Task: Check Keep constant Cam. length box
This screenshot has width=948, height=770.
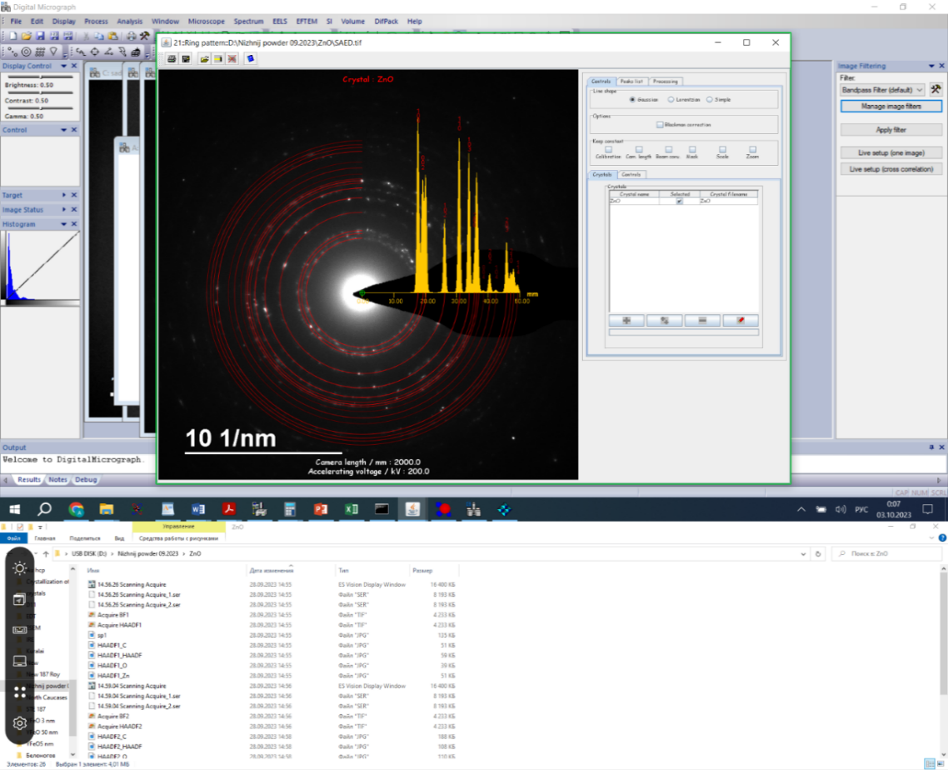Action: coord(638,149)
